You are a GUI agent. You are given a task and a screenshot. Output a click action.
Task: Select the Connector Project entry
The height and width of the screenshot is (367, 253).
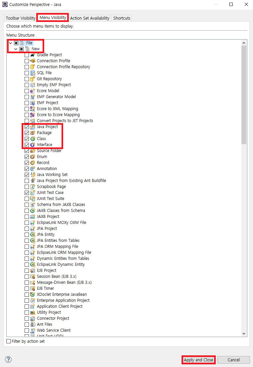[x=53, y=318]
